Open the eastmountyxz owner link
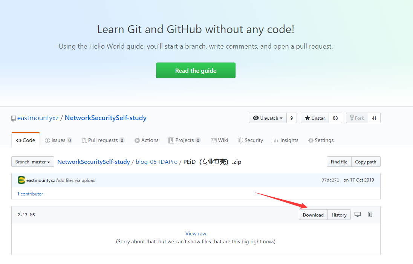Image resolution: width=413 pixels, height=264 pixels. pos(38,118)
